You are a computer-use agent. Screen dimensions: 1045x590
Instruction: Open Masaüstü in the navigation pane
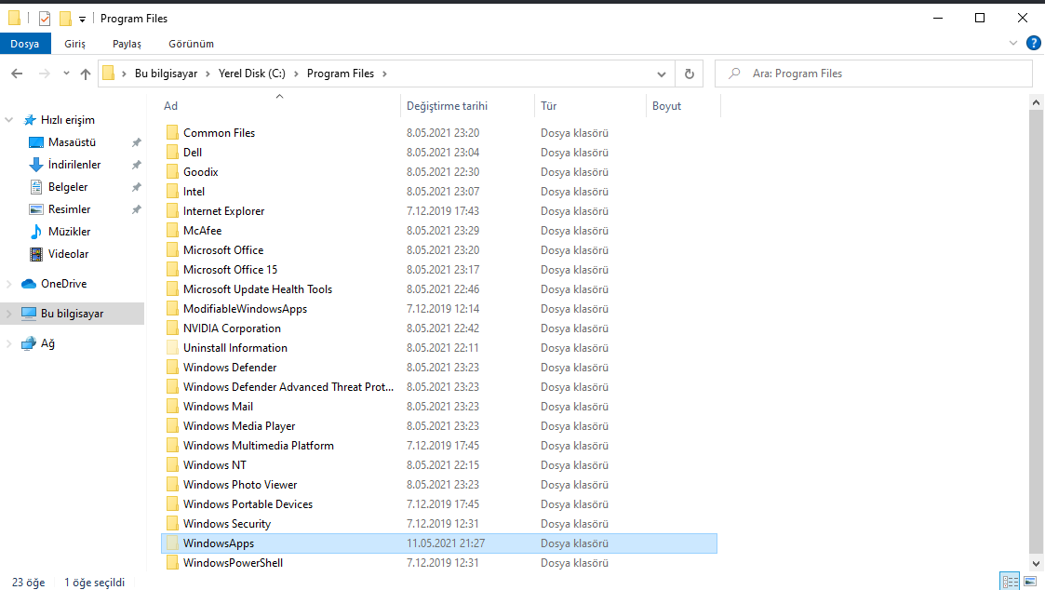tap(72, 142)
